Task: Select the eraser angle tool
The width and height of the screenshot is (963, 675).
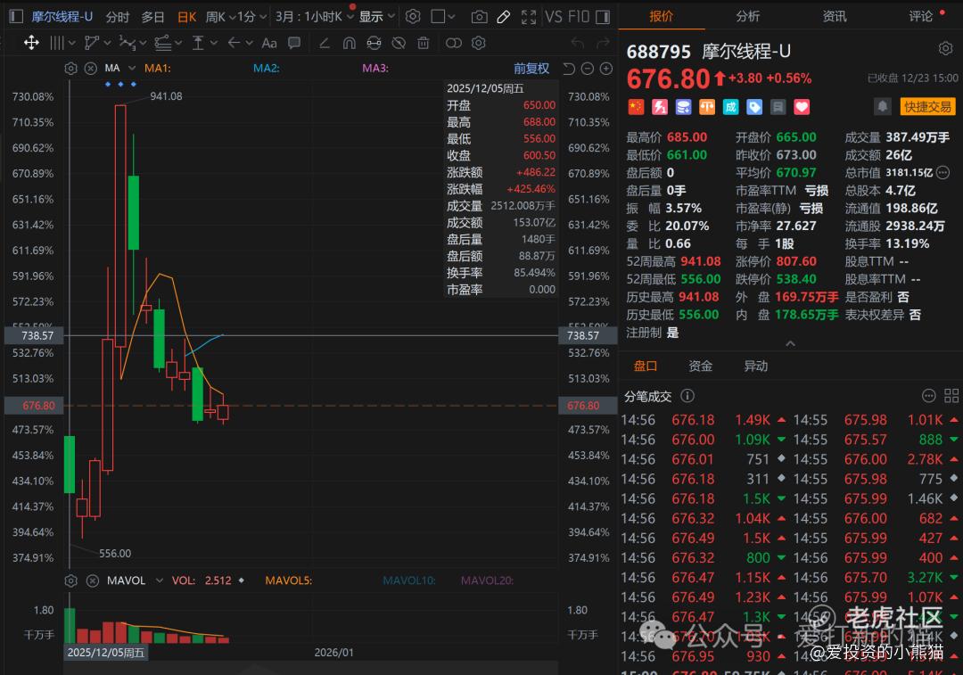Action: point(325,43)
